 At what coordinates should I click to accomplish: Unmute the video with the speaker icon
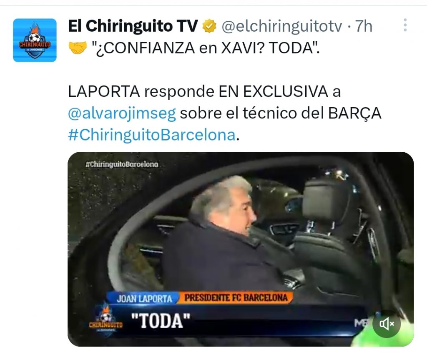click(387, 324)
